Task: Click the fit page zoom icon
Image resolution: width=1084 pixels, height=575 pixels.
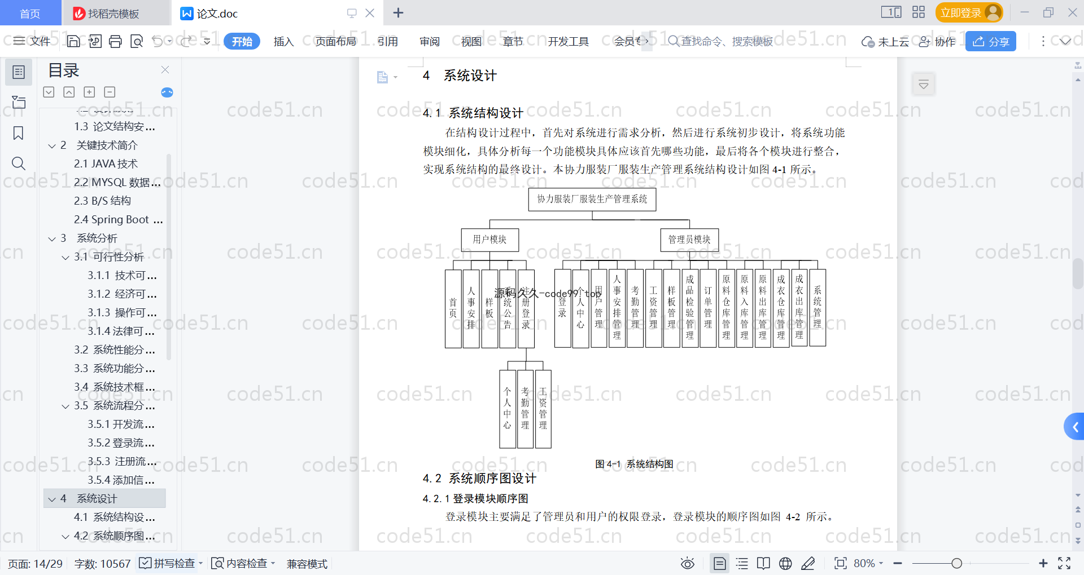Action: 841,563
